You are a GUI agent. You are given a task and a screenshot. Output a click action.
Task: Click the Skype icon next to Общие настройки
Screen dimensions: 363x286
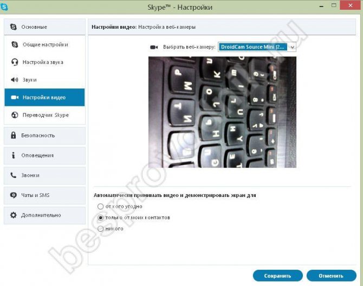15,45
